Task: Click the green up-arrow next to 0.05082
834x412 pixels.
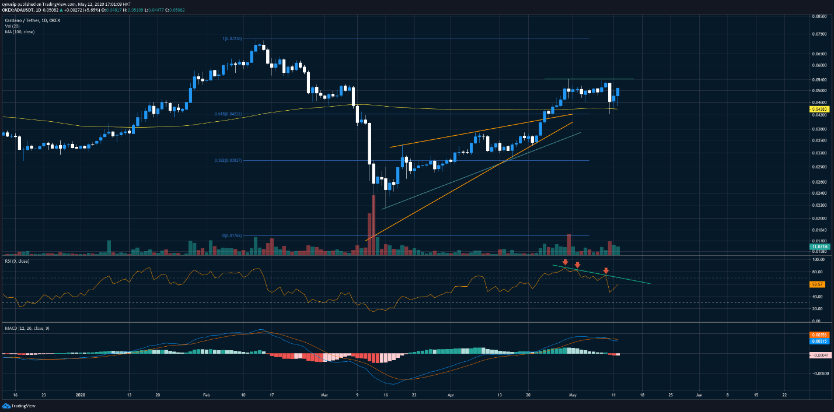Action: [x=61, y=9]
